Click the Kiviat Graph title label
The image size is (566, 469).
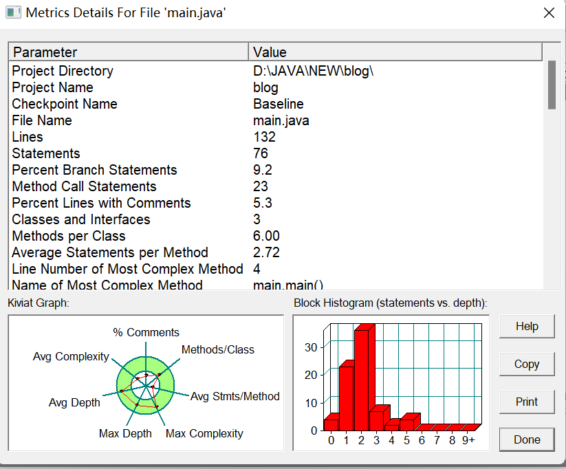point(39,303)
